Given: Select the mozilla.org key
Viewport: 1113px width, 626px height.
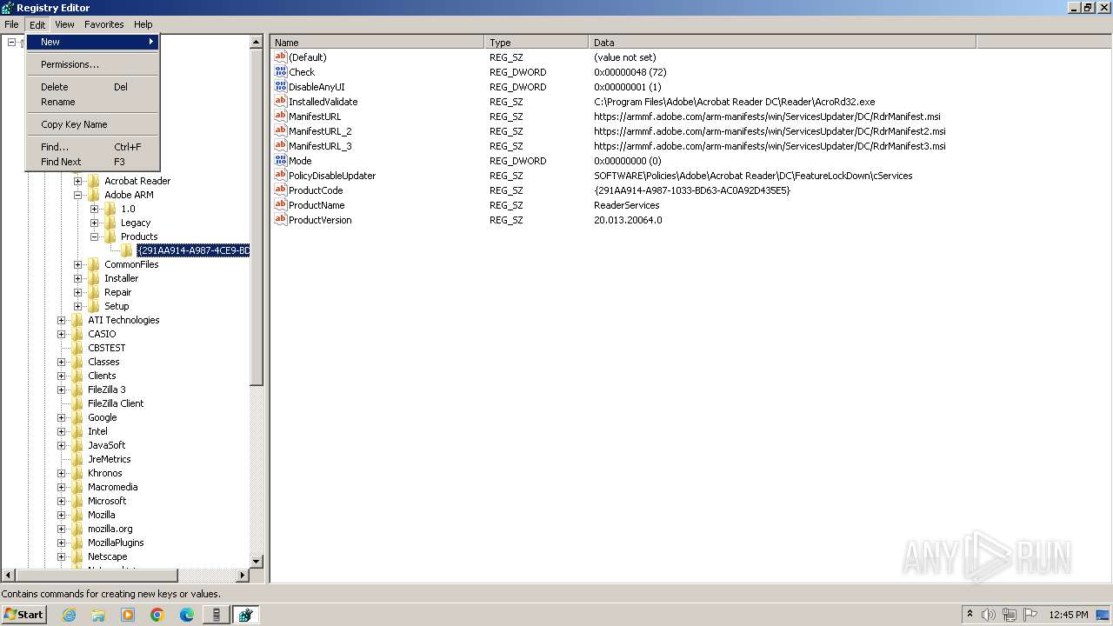Looking at the screenshot, I should point(110,529).
